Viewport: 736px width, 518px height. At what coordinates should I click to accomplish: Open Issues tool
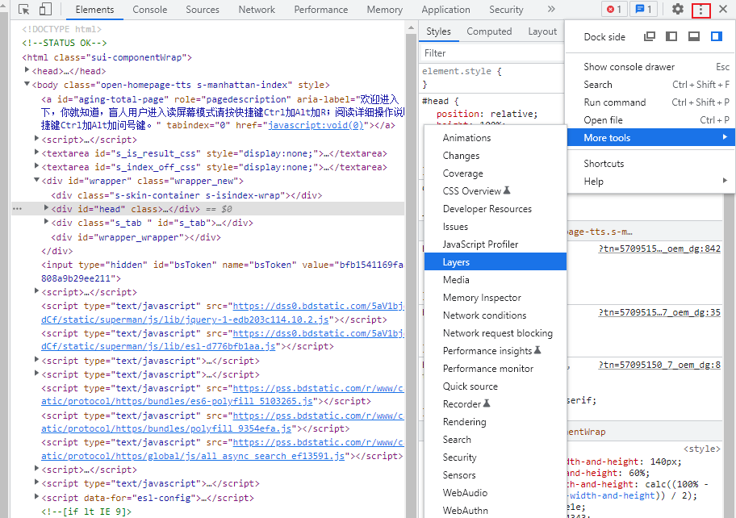(496, 227)
